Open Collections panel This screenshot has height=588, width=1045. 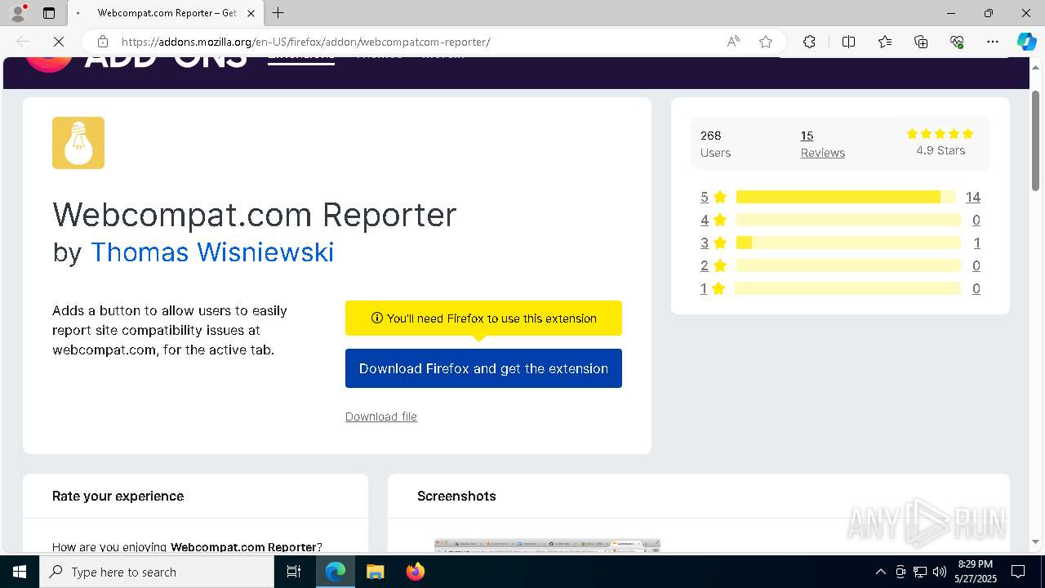pyautogui.click(x=921, y=42)
